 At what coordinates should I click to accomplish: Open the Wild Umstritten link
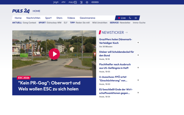[x=100, y=23]
